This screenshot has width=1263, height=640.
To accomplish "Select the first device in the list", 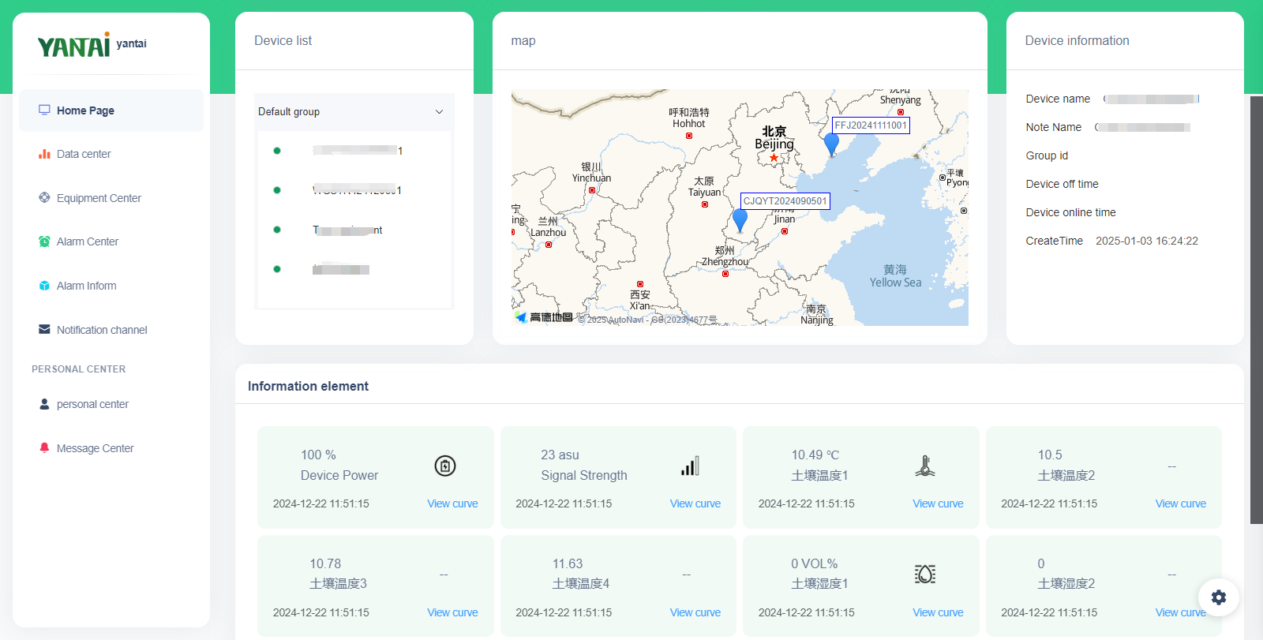I will pos(354,151).
